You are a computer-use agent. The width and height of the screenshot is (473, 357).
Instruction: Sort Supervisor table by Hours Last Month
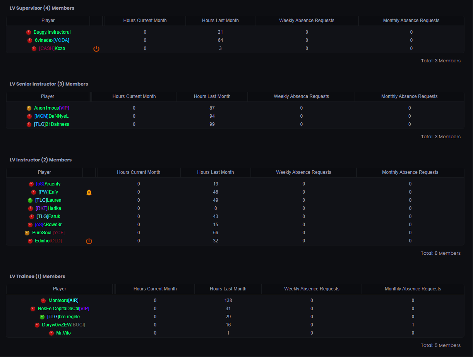(x=220, y=21)
